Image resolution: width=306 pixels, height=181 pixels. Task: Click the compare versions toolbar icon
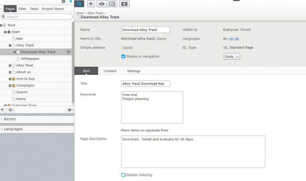(x=124, y=4)
